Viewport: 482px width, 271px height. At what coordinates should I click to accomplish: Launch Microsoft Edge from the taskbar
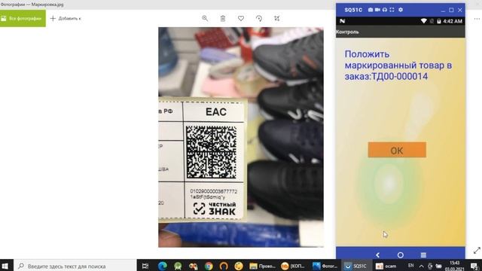pos(163,266)
